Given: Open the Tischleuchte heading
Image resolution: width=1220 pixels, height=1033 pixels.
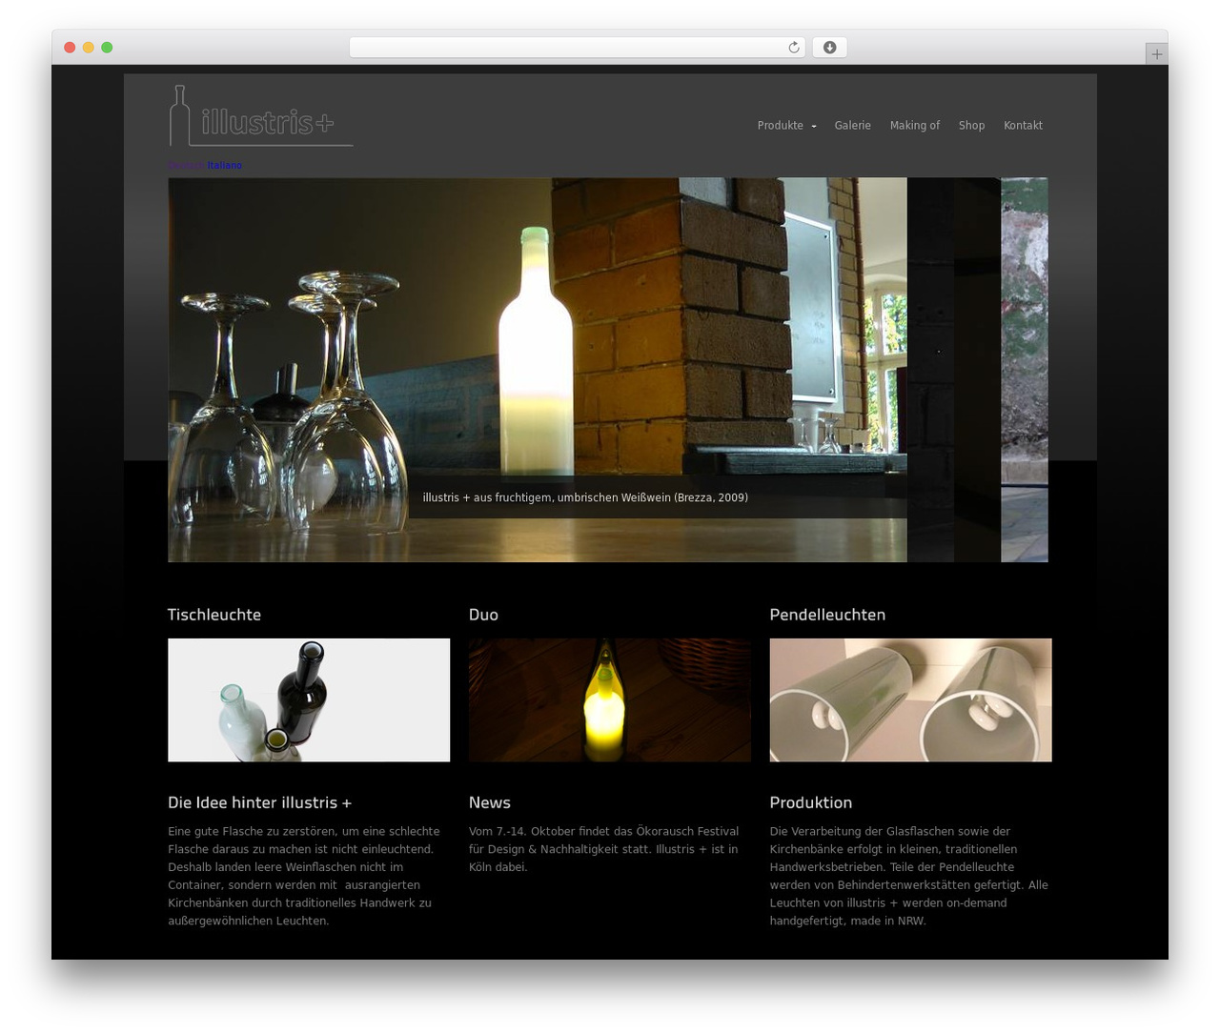Looking at the screenshot, I should [x=214, y=615].
